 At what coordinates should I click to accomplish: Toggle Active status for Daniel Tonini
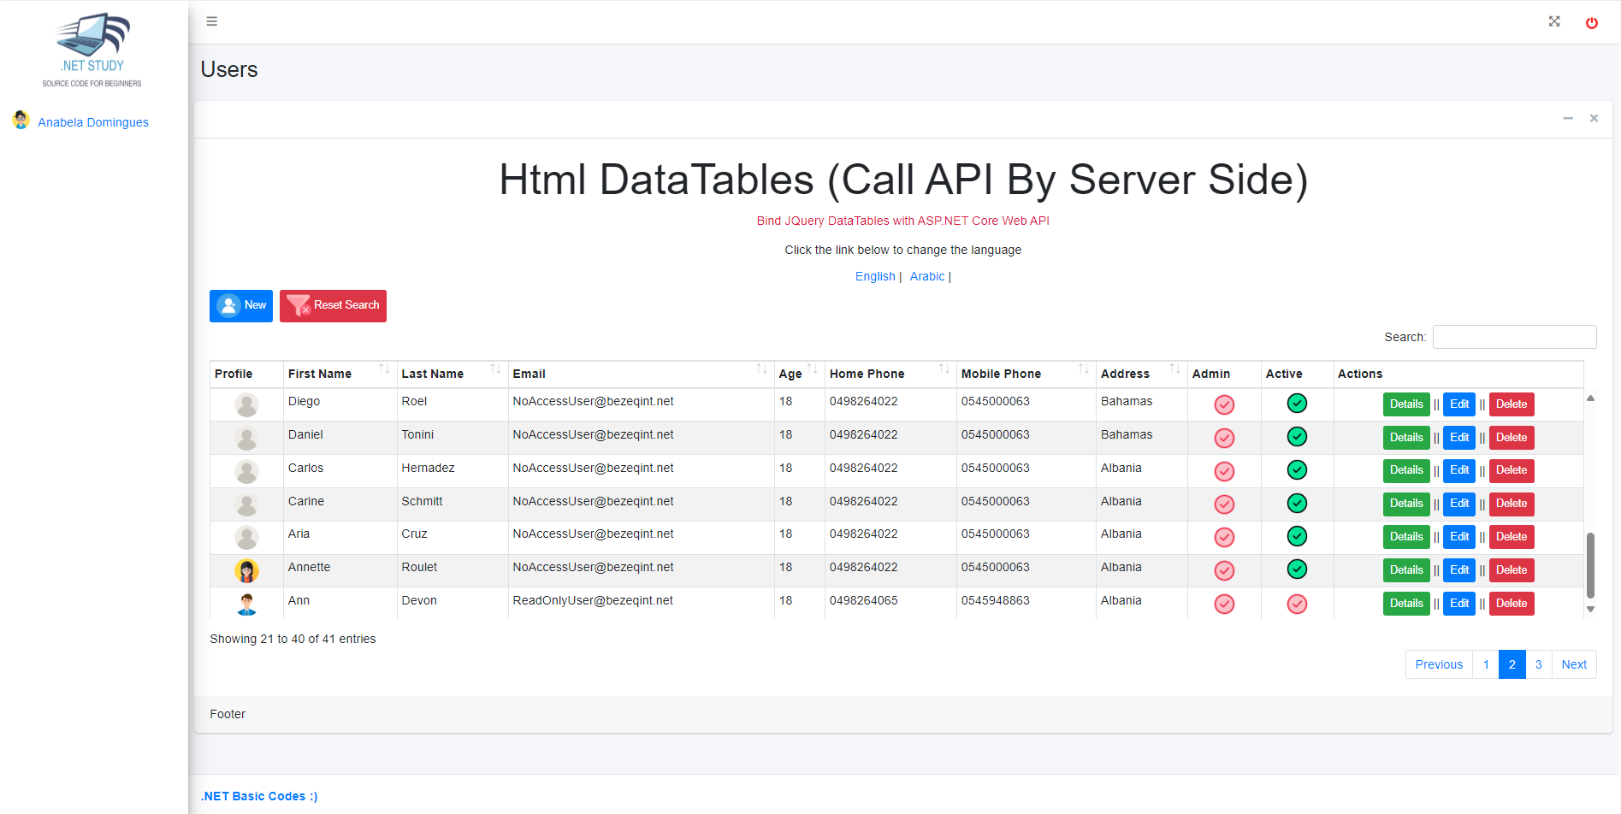coord(1297,437)
